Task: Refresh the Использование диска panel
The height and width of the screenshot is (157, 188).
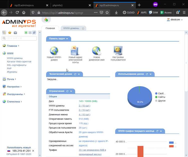Action: [x=147, y=74]
